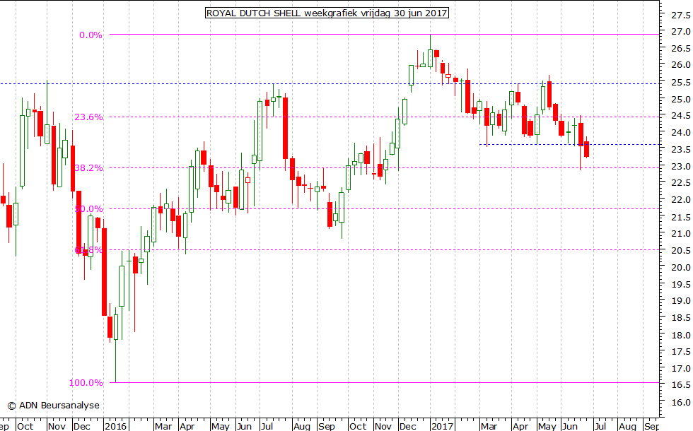Select the 23.6% Fibonacci level label

pyautogui.click(x=88, y=117)
